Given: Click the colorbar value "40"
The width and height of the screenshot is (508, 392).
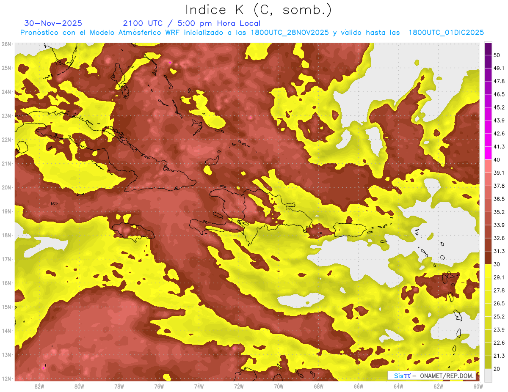Looking at the screenshot, I should coord(497,159).
